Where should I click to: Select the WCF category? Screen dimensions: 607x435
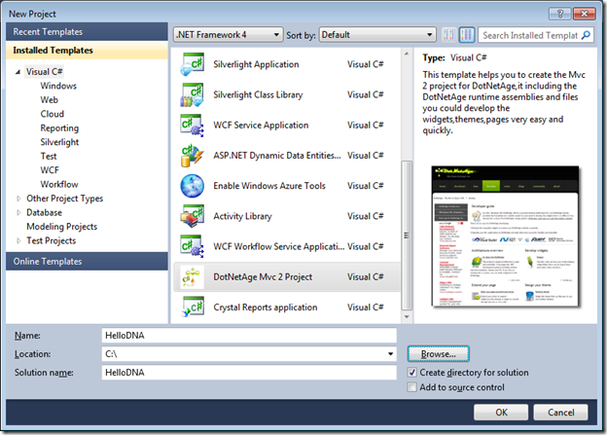point(50,170)
